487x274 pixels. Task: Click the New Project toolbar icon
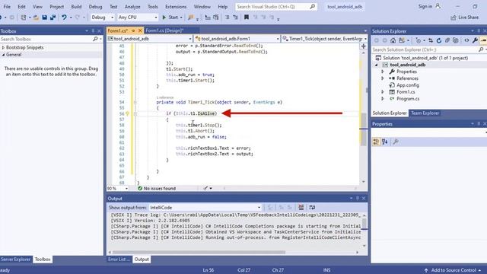point(24,18)
